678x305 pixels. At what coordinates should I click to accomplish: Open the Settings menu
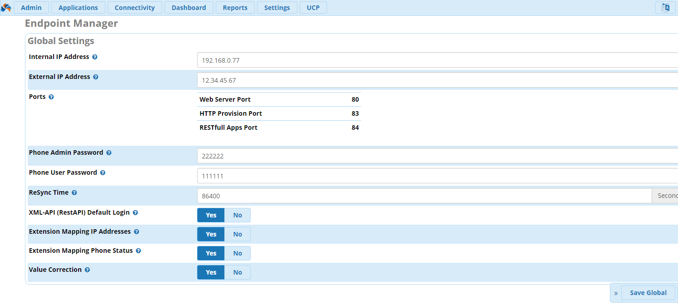(x=277, y=8)
